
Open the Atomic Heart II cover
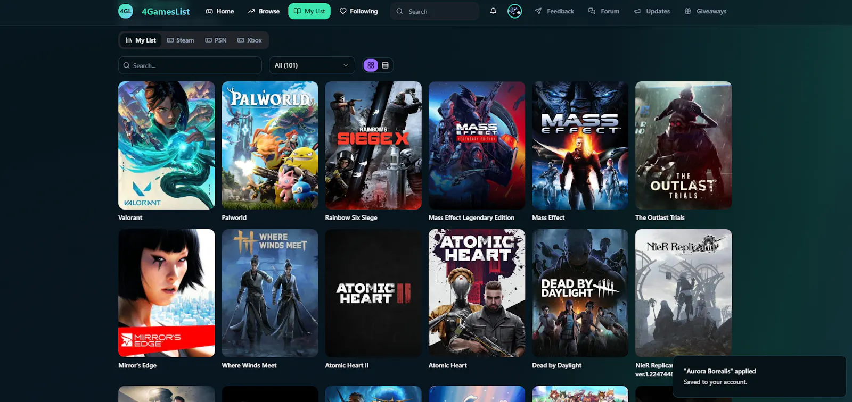(x=373, y=293)
